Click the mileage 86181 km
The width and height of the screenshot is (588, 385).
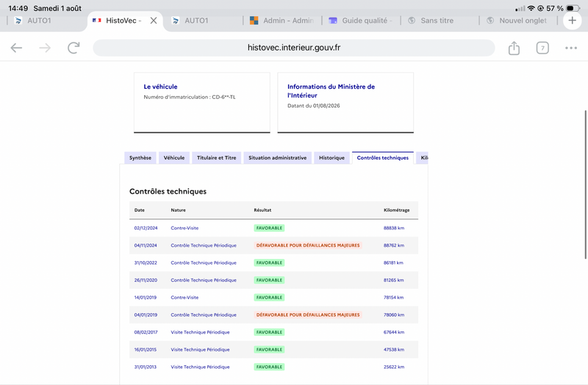393,263
